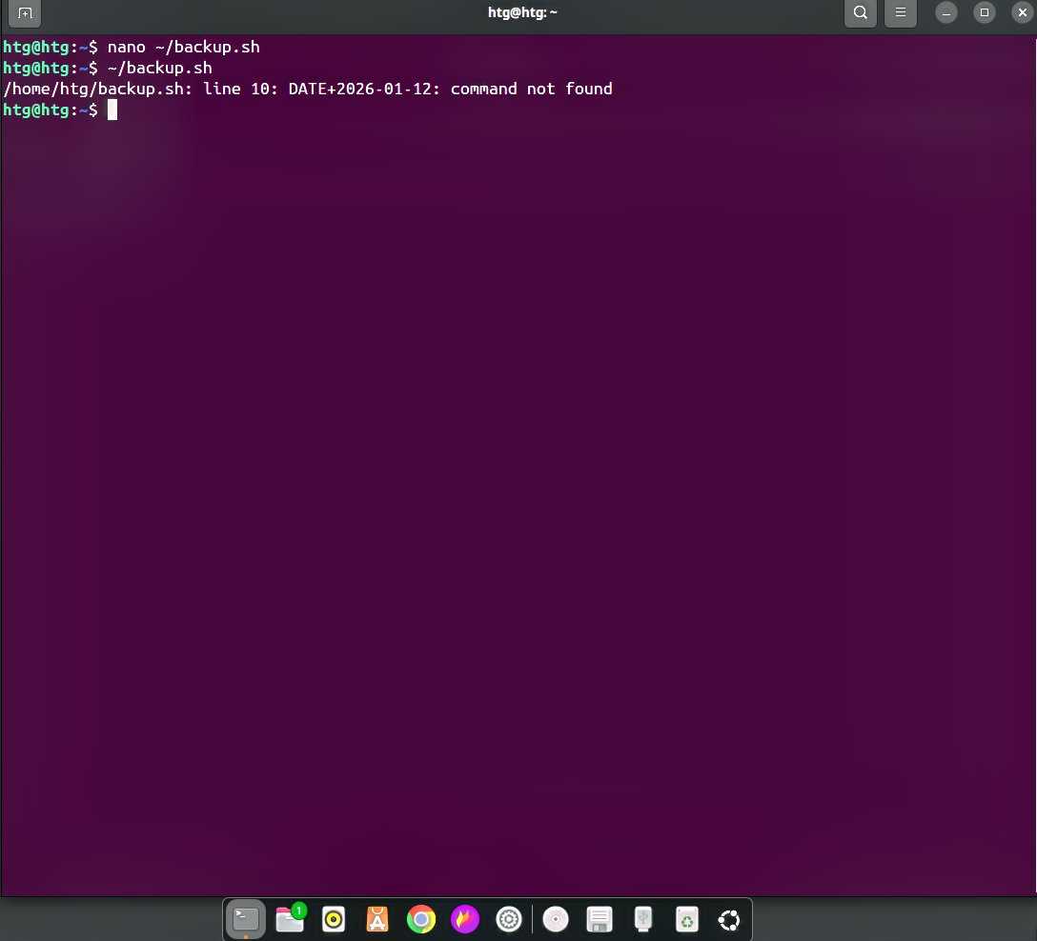The width and height of the screenshot is (1037, 941).
Task: Click the '~/backup.sh' command on second line
Action: pos(159,68)
